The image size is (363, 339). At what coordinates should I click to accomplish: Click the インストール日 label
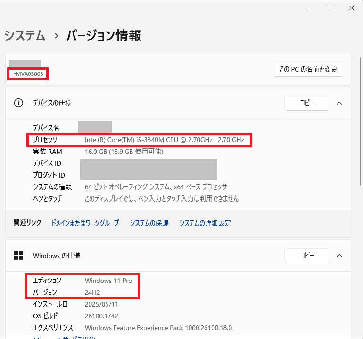tap(50, 304)
